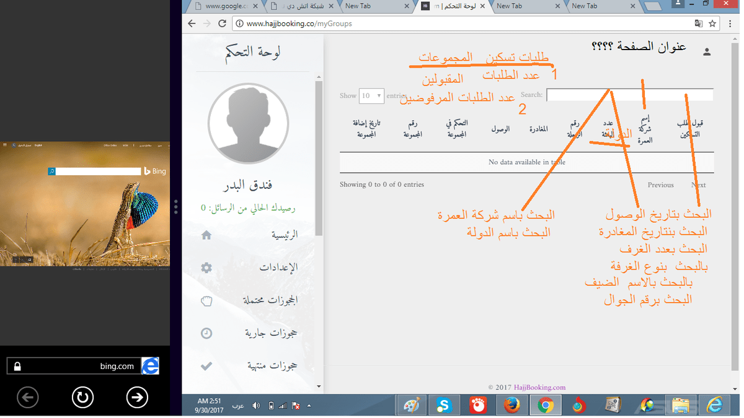Click the Google Translate icon in the address bar
This screenshot has height=418, width=744.
pos(698,24)
